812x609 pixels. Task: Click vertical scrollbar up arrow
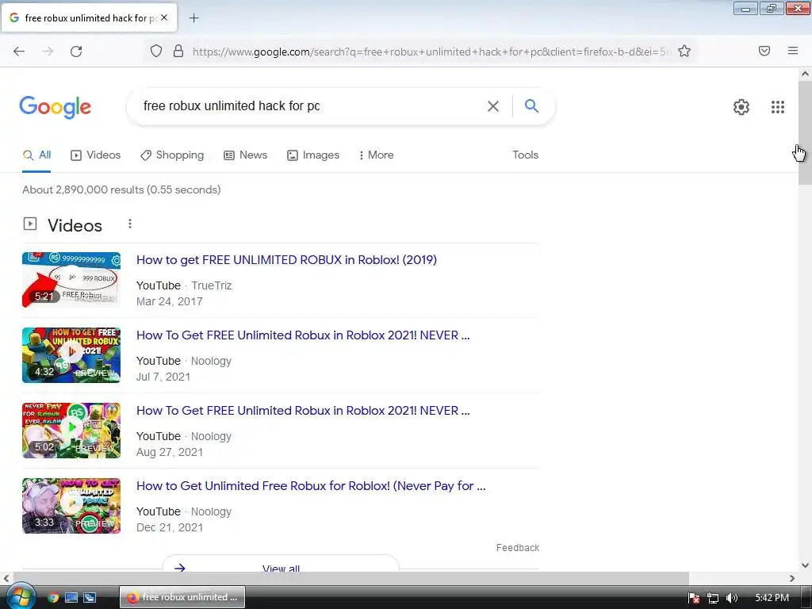805,74
